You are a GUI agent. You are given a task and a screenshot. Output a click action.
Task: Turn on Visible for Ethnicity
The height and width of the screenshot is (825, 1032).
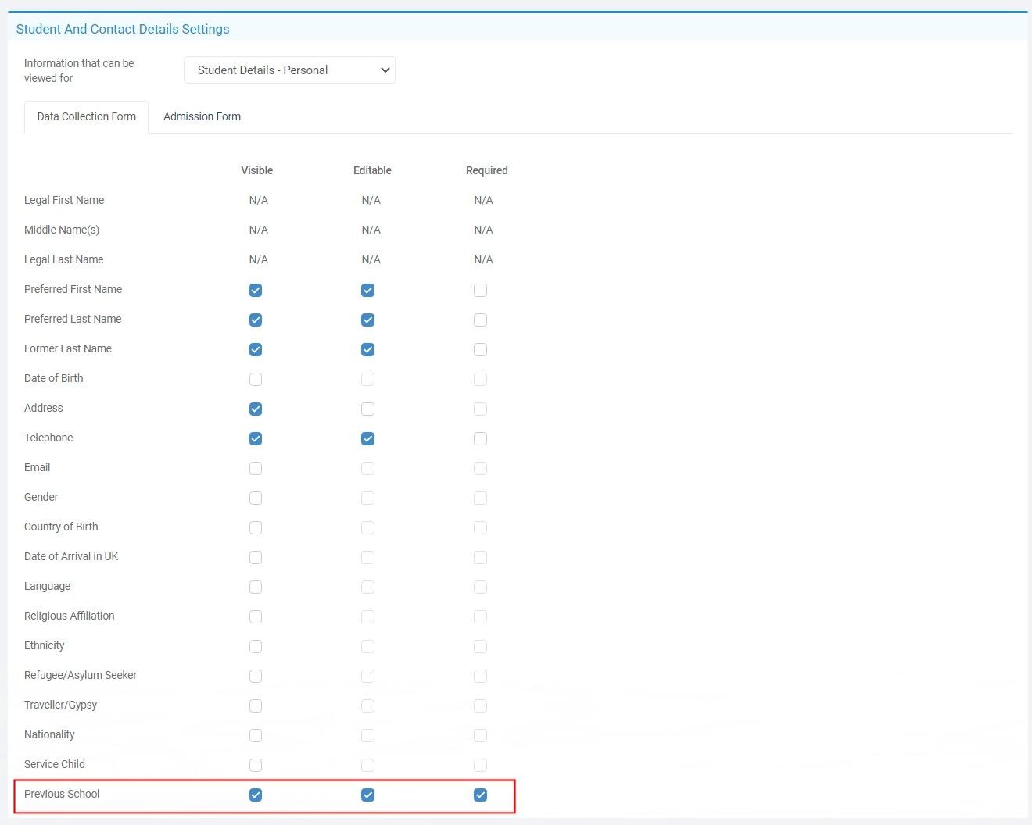coord(256,646)
